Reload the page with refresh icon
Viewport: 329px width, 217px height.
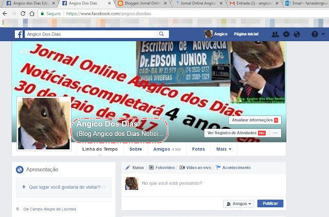click(23, 14)
